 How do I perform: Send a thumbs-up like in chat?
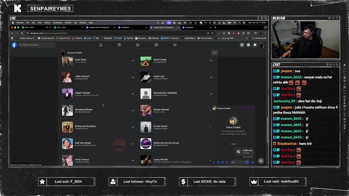click(252, 162)
